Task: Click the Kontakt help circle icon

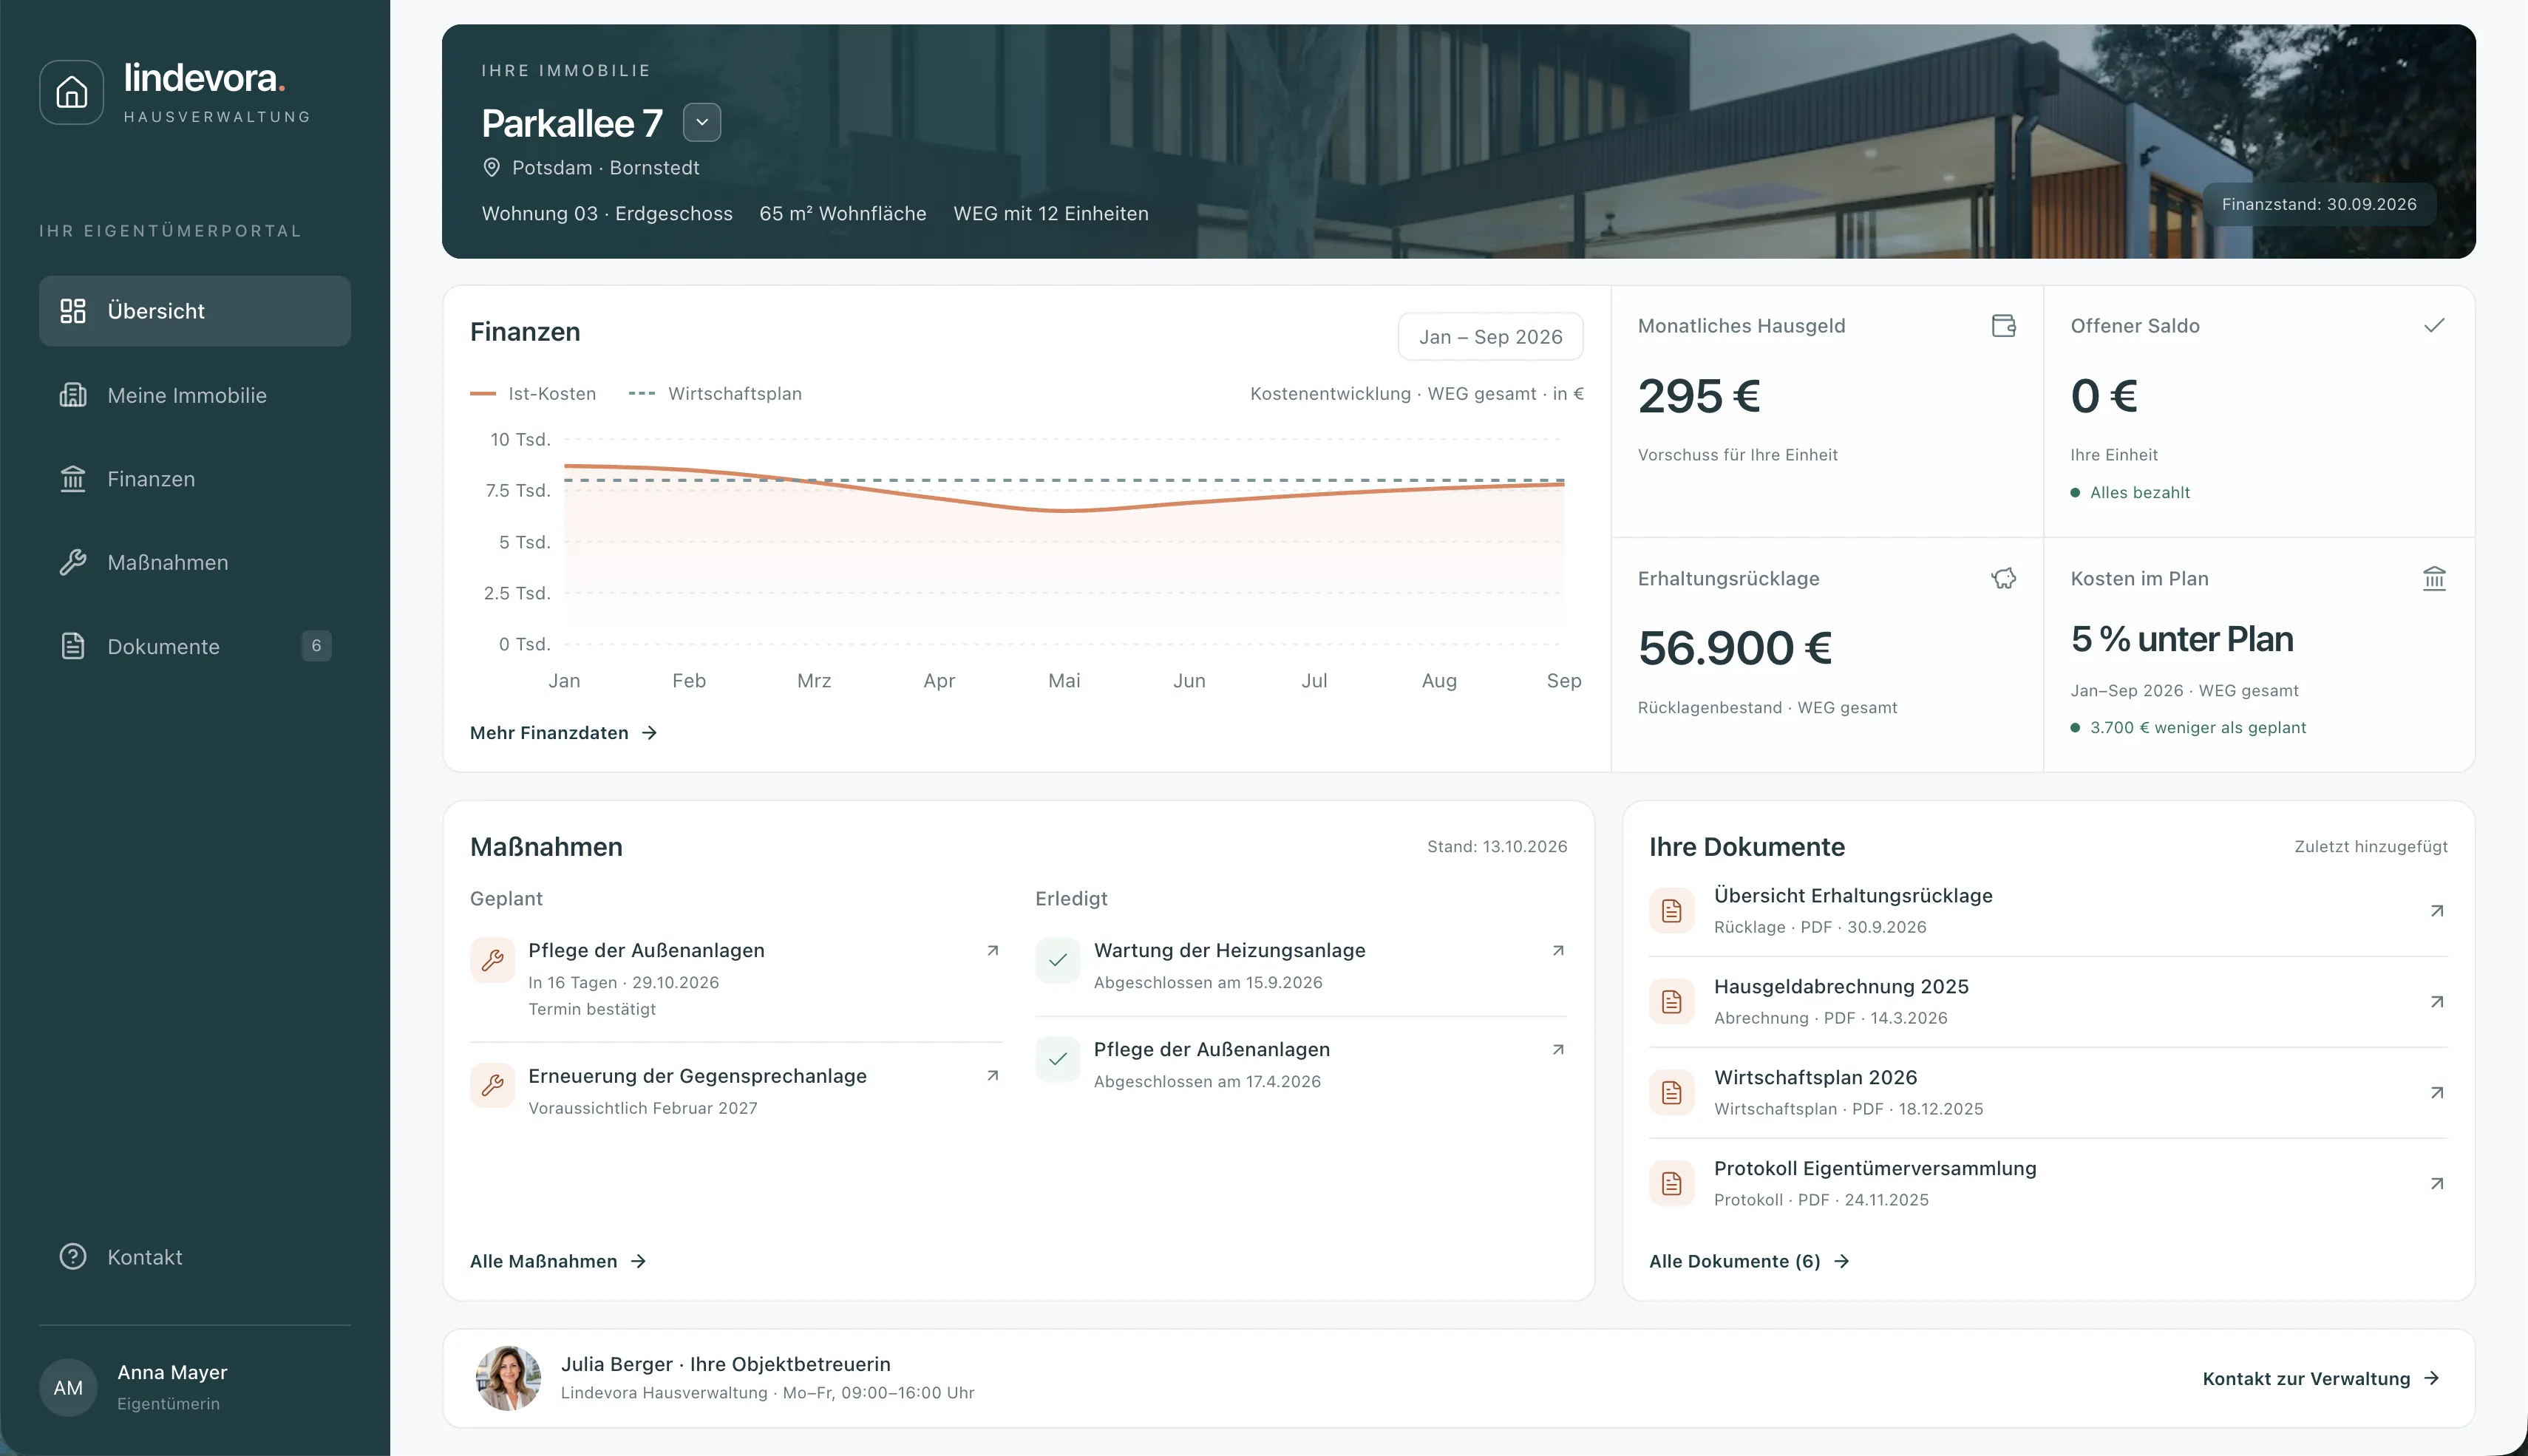Action: [x=73, y=1257]
